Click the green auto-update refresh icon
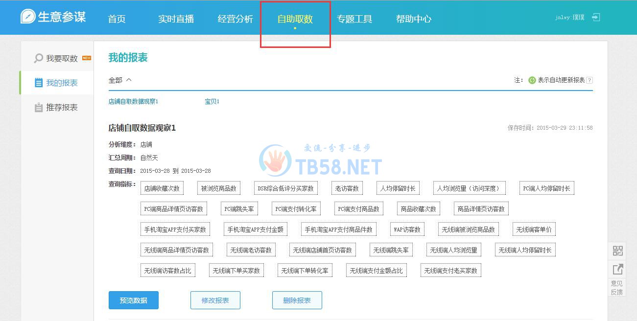Screen dimensions: 637x321 point(532,80)
